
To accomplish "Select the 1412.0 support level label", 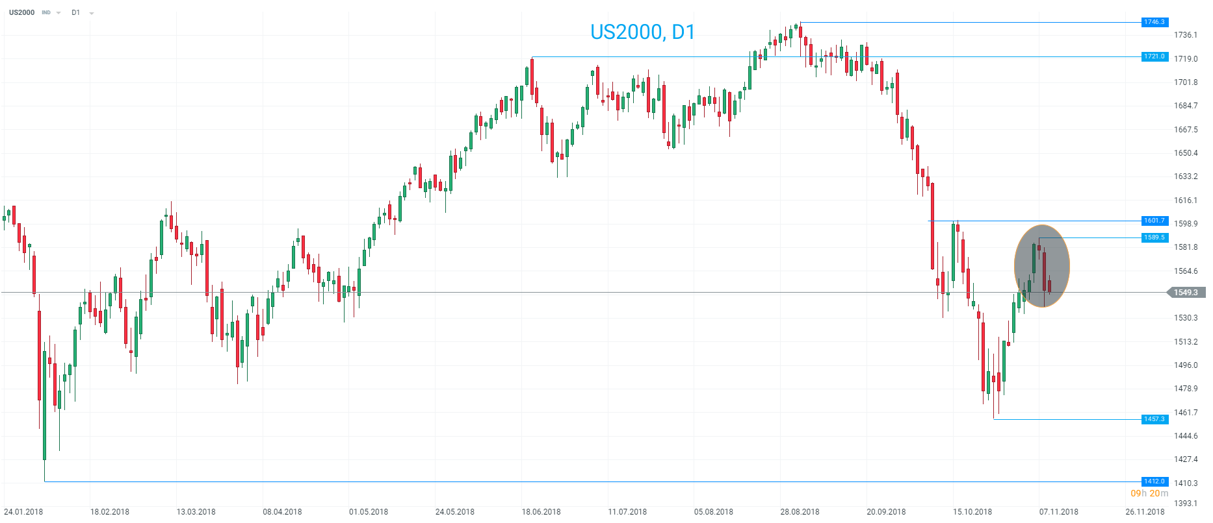I will [x=1154, y=481].
